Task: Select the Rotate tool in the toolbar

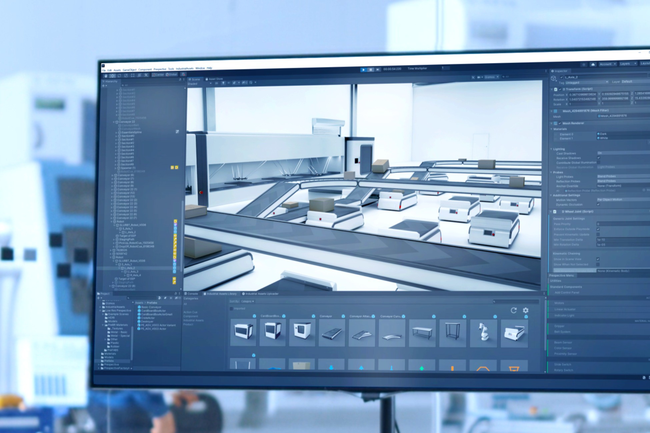Action: (119, 75)
